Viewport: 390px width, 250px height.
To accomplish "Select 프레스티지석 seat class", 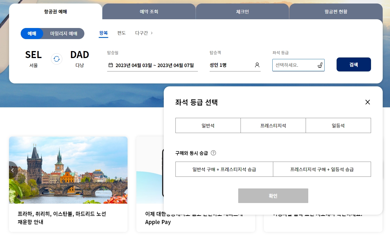I will pos(273,125).
